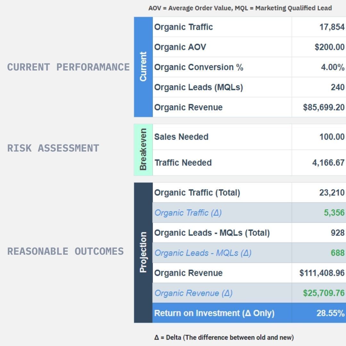The image size is (346, 346).
Task: Select the projected Organic Revenue $111,408.96
Action: point(322,273)
